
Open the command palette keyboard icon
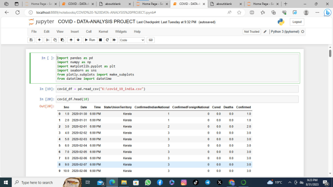[x=150, y=40]
